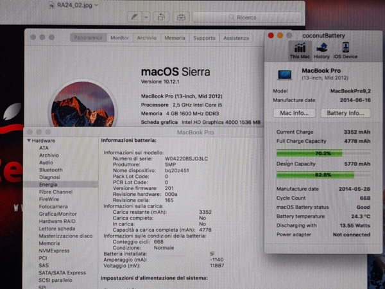
Task: Open the markup pen dropdown arrow in Preview
Action: (x=146, y=17)
